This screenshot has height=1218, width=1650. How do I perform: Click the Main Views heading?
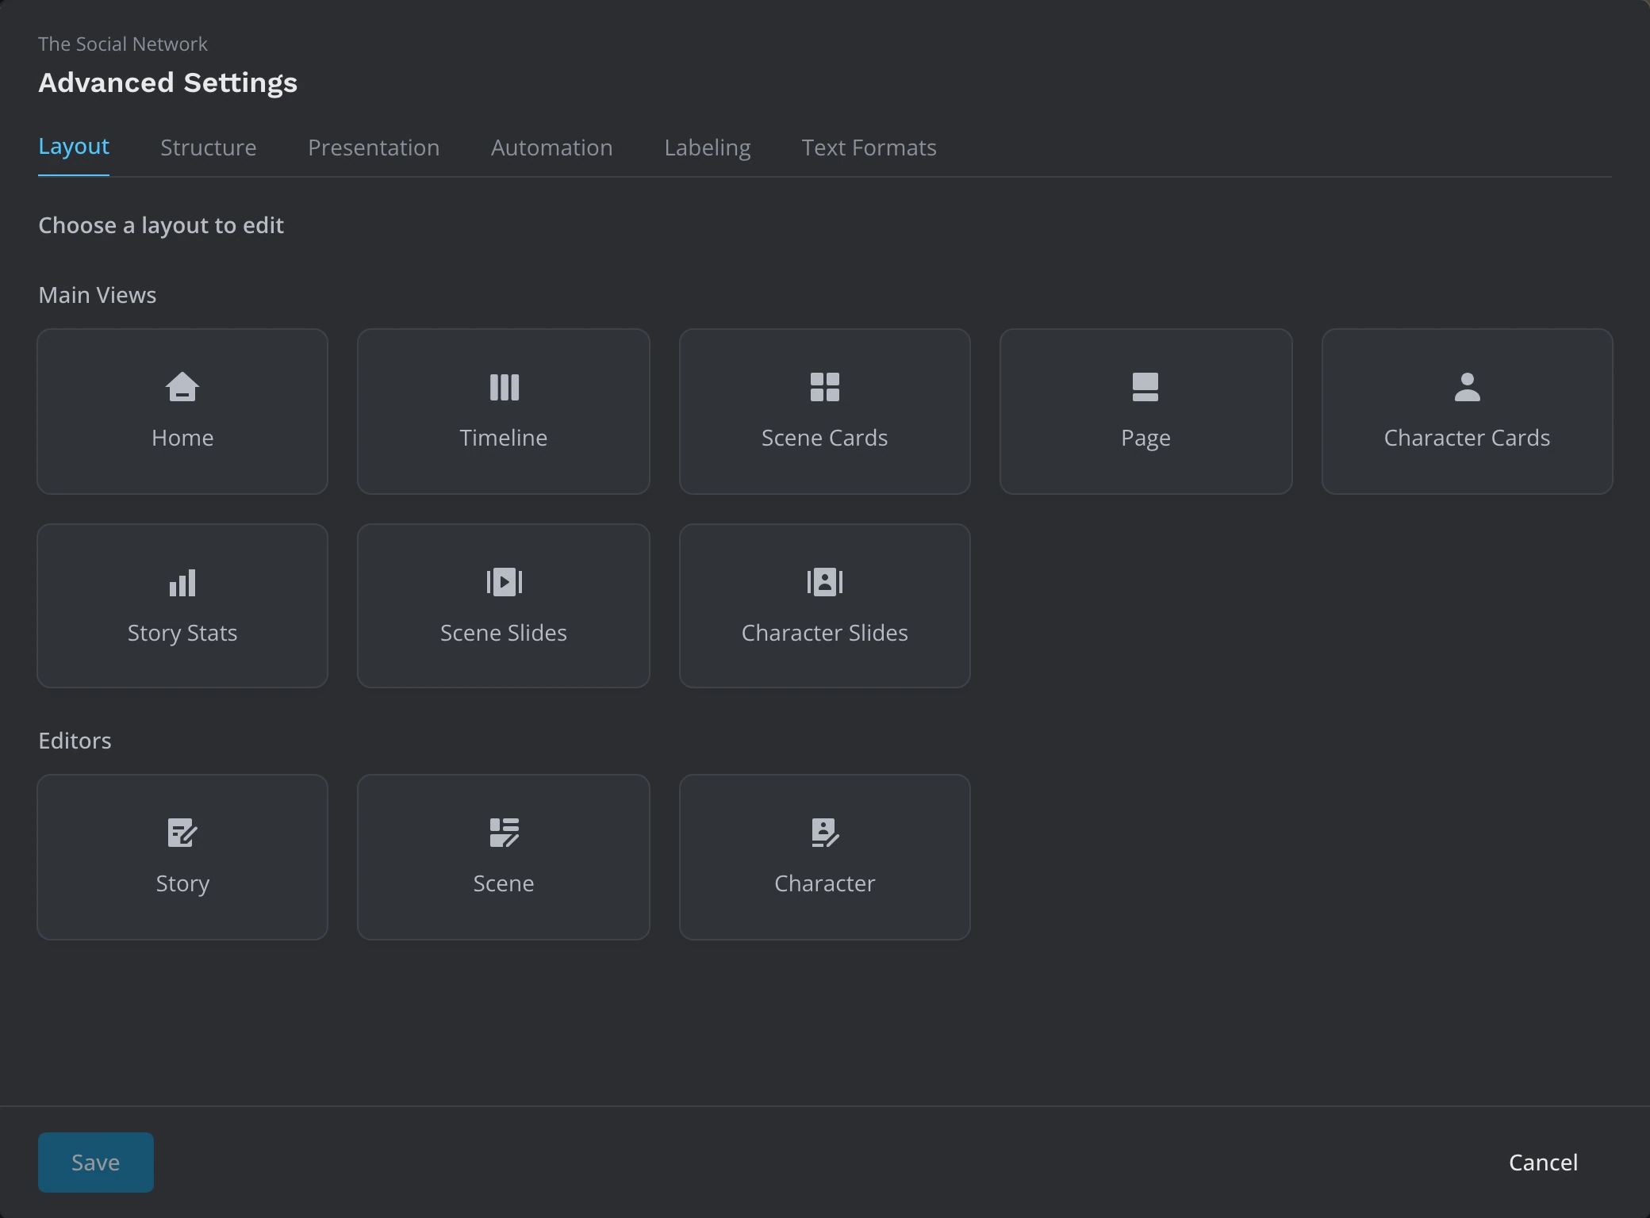pos(98,295)
